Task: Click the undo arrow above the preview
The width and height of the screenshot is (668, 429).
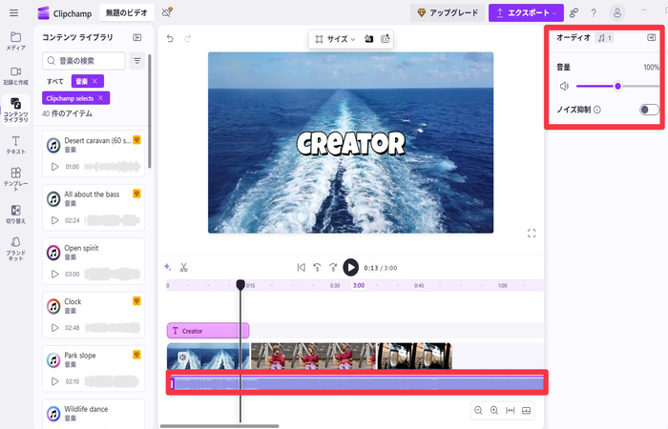Action: pyautogui.click(x=171, y=38)
